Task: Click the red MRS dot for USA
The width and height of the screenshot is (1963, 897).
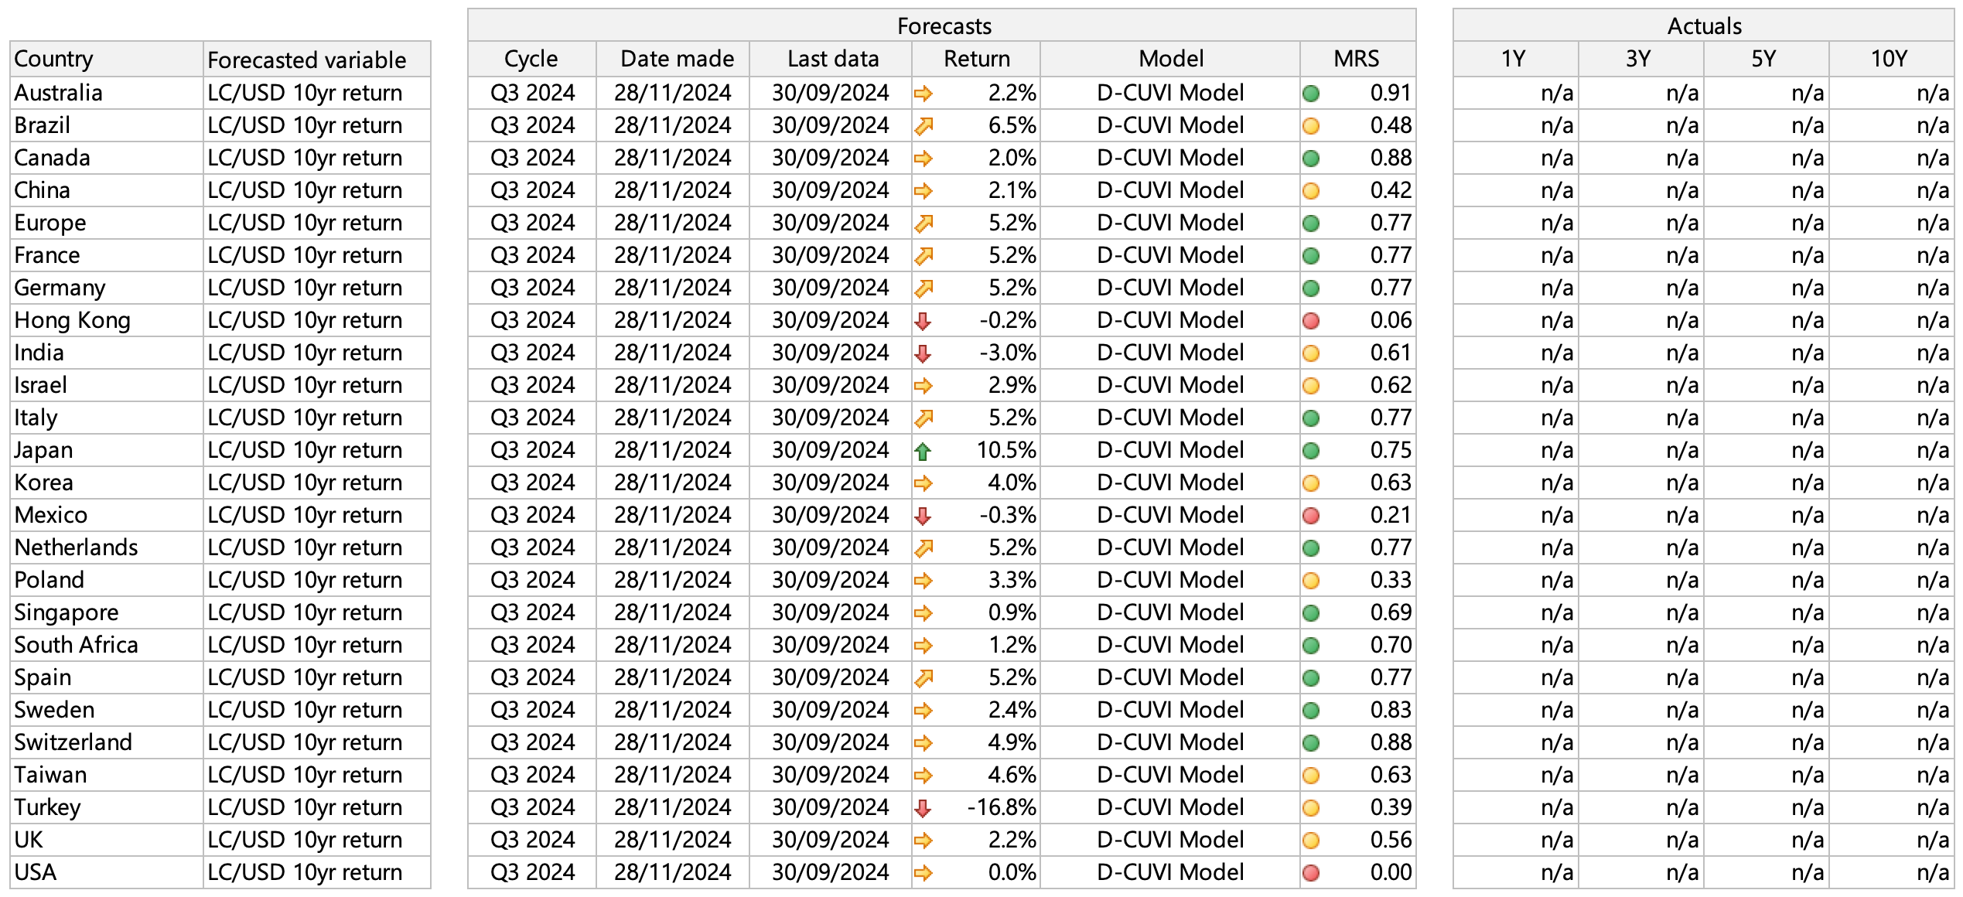Action: pyautogui.click(x=1311, y=873)
